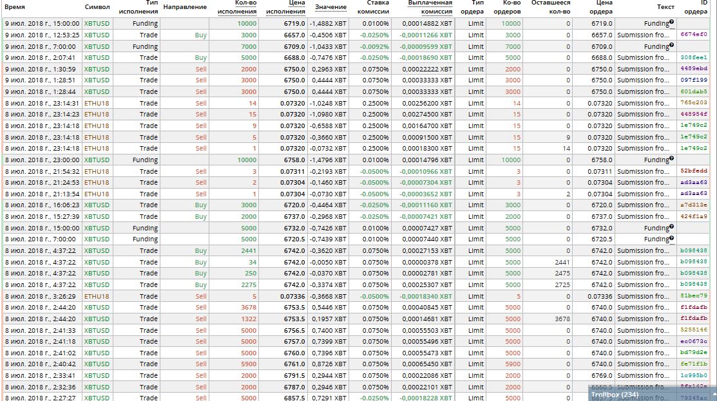Sort by the Направление column header
Viewport: 717px width, 401px height.
(185, 7)
